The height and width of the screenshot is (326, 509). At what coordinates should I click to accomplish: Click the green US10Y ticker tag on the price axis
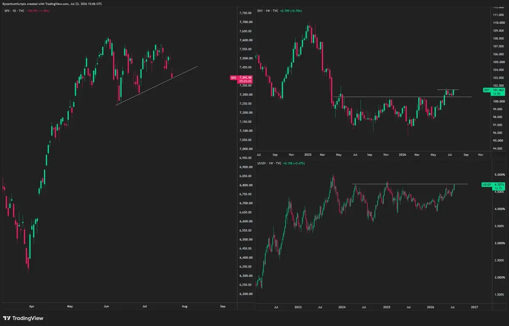click(x=487, y=184)
